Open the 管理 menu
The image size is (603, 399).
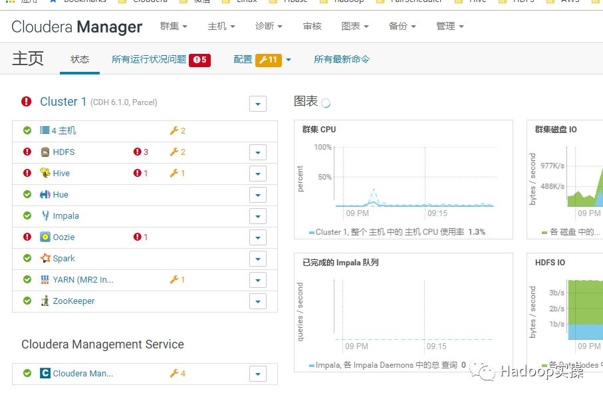coord(449,26)
